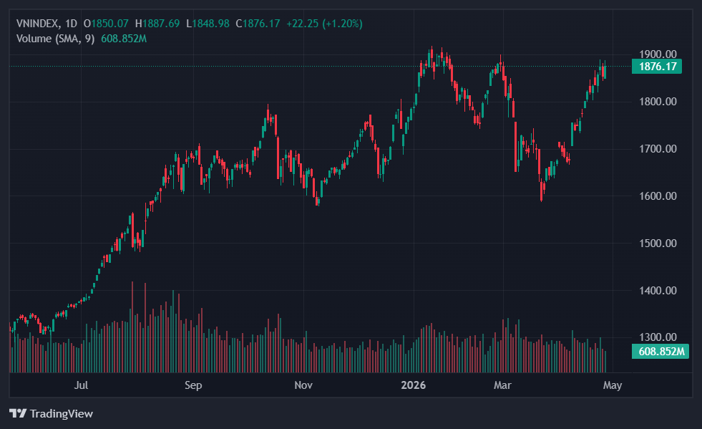Click the +22.25 (+1.20%) change text
The image size is (702, 429).
click(x=324, y=24)
